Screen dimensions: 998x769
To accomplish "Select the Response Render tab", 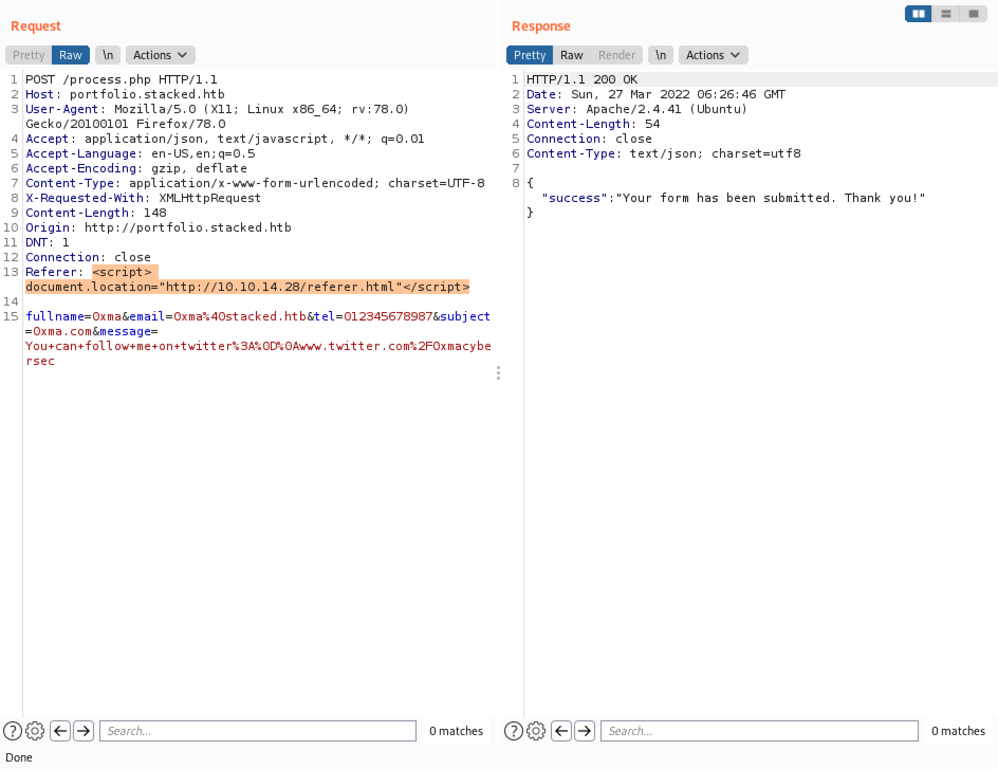I will click(x=617, y=55).
